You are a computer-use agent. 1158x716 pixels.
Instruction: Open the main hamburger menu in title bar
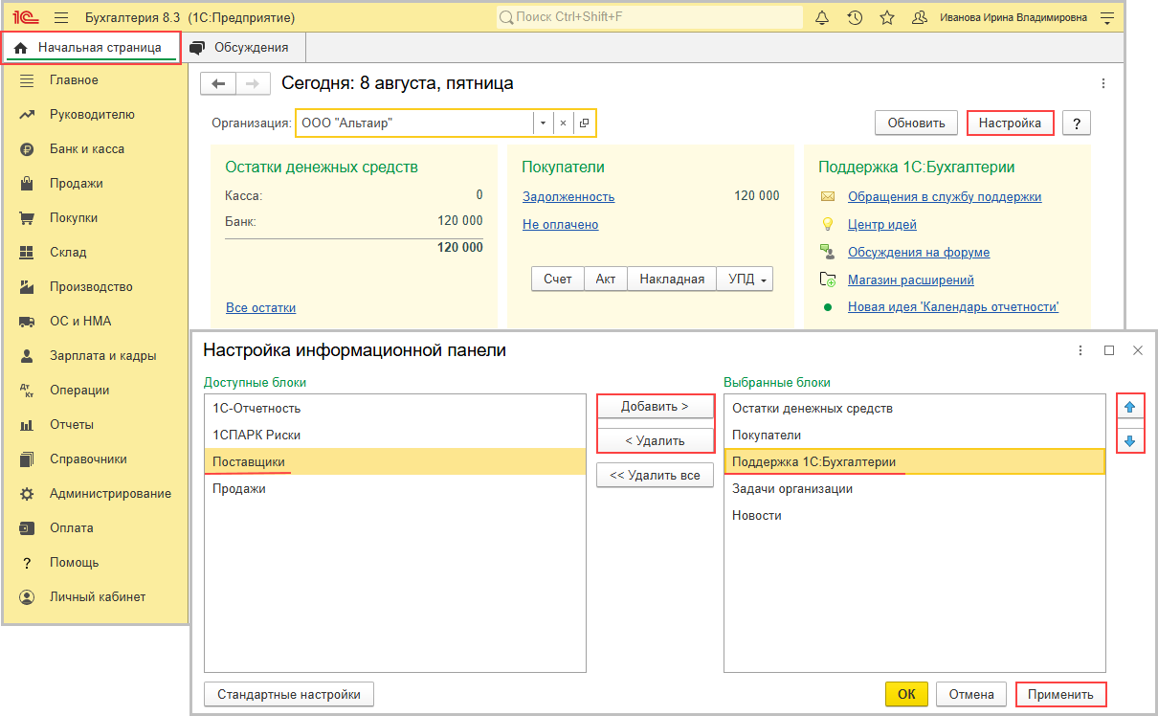62,18
